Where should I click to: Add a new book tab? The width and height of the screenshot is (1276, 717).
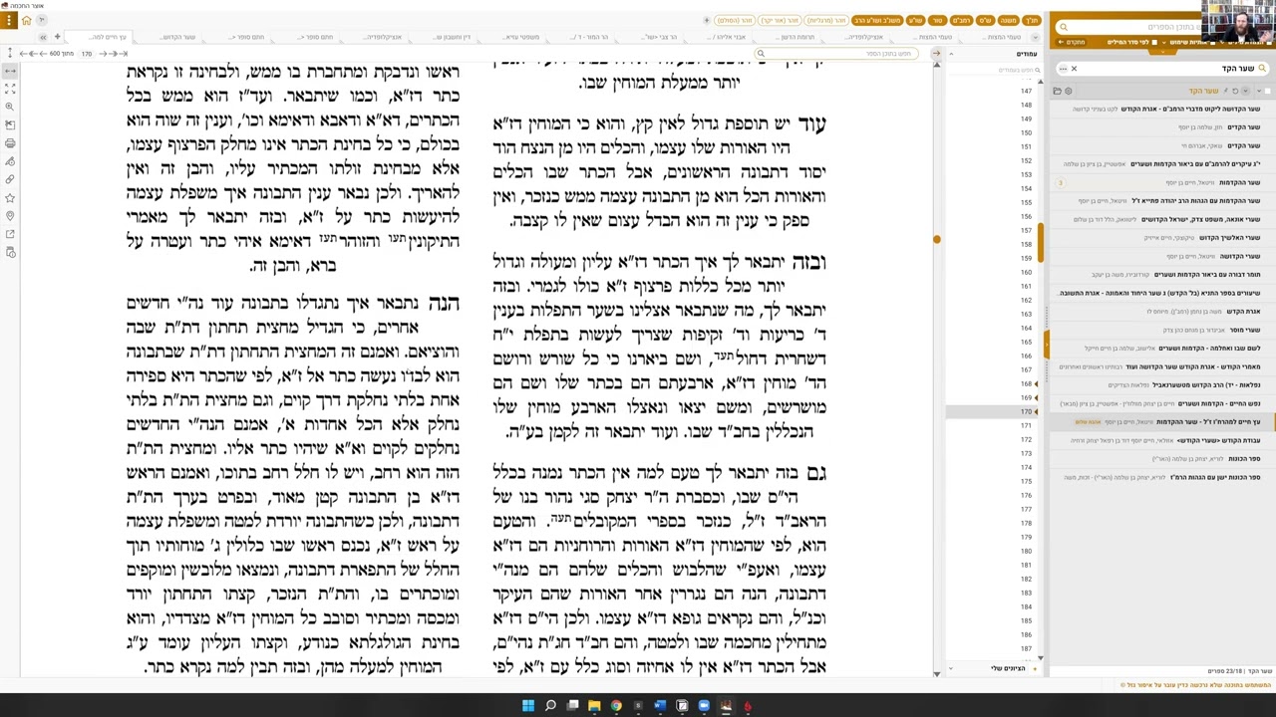click(57, 37)
